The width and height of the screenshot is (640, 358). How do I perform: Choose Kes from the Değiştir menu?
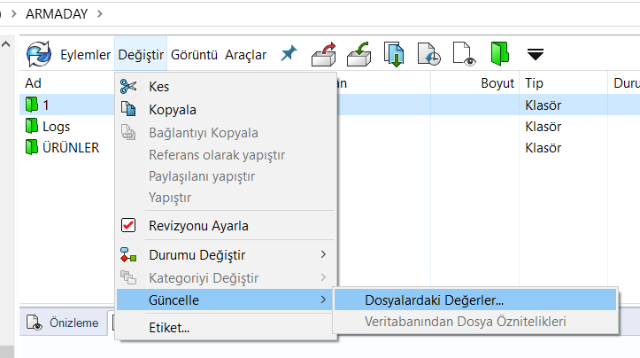pyautogui.click(x=159, y=87)
